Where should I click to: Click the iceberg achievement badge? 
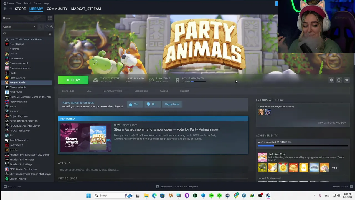pos(314,167)
